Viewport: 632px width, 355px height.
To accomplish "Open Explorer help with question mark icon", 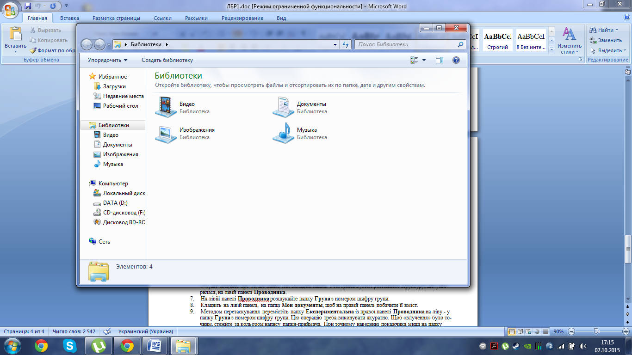I will pos(456,60).
